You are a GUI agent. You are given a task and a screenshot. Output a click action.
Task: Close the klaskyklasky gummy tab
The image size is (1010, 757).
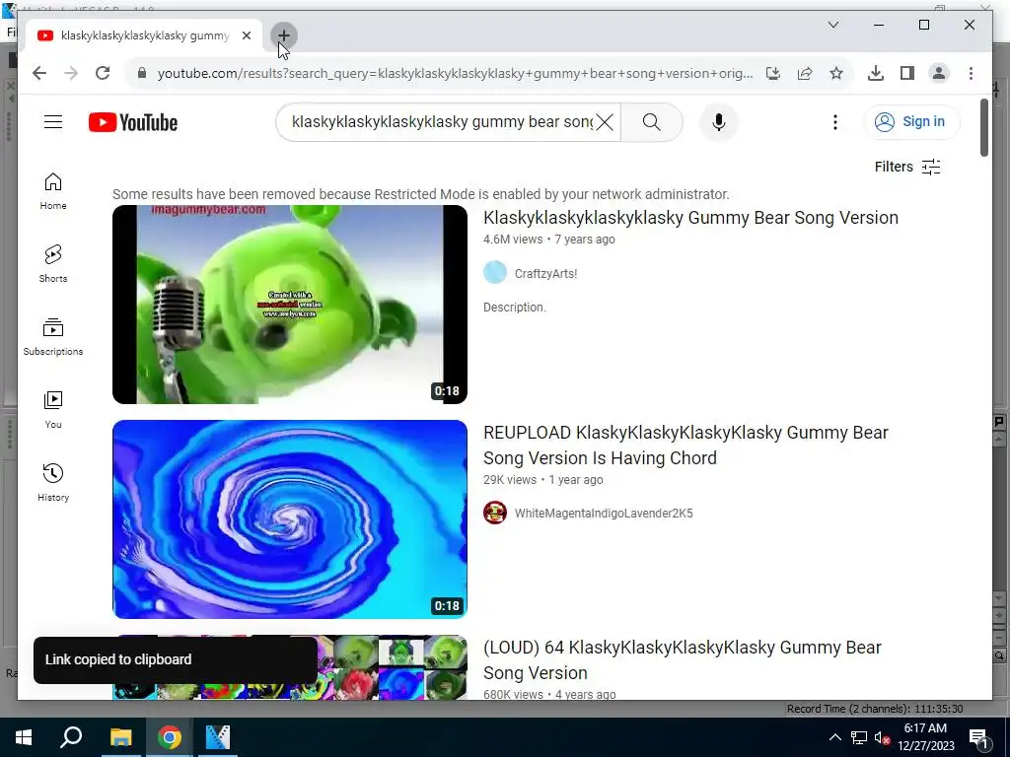(246, 36)
